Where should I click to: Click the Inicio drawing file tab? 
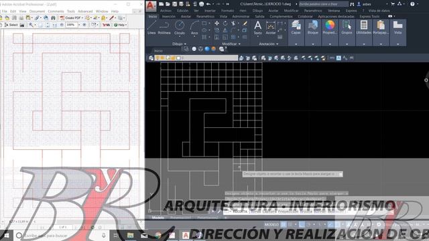point(158,51)
